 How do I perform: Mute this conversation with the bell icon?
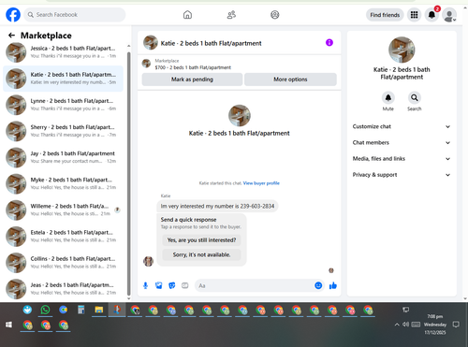[x=388, y=97]
